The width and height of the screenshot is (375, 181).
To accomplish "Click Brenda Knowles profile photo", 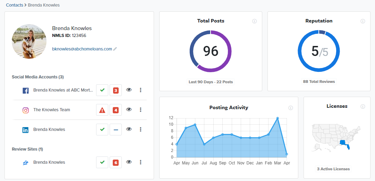I will click(x=29, y=41).
